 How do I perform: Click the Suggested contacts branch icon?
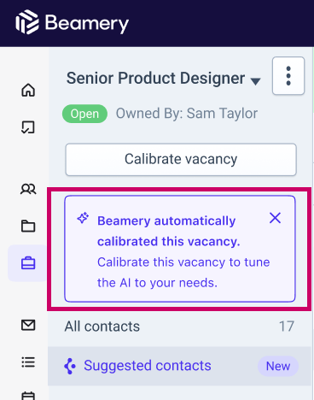[x=70, y=366]
